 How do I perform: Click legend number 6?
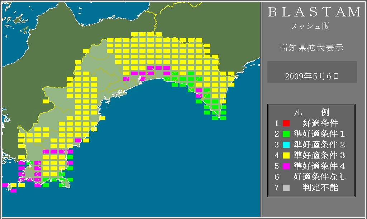click(x=277, y=177)
